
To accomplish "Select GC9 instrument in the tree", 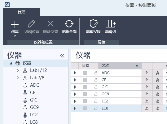I will click(34, 107).
